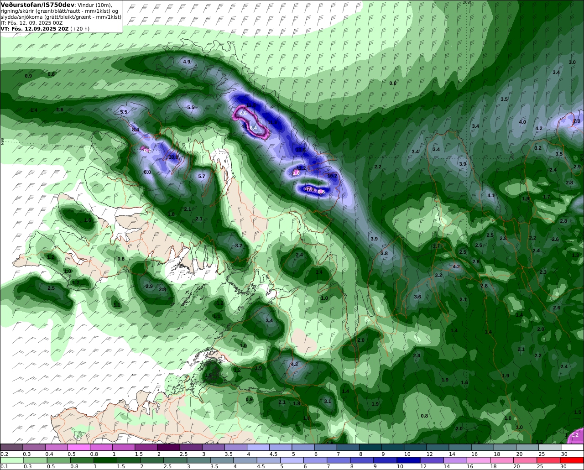Click the 'slydda/snjókoma' legend description line
The height and width of the screenshot is (470, 584).
pyautogui.click(x=61, y=17)
